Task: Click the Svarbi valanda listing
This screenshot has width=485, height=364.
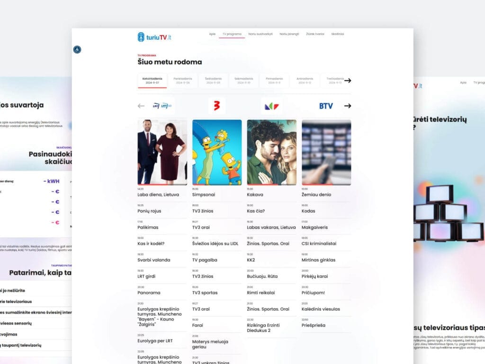Action: tap(154, 260)
